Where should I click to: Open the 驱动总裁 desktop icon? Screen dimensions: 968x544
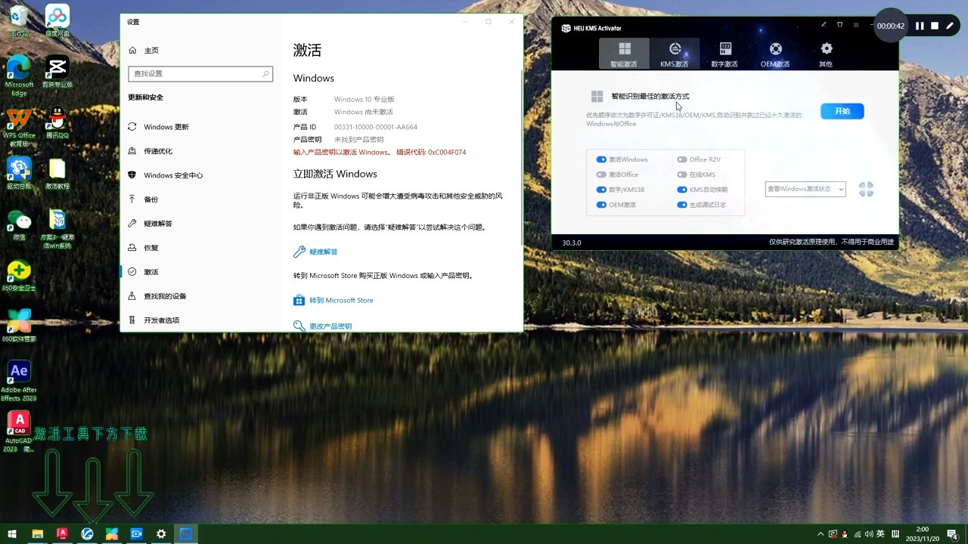pos(19,174)
